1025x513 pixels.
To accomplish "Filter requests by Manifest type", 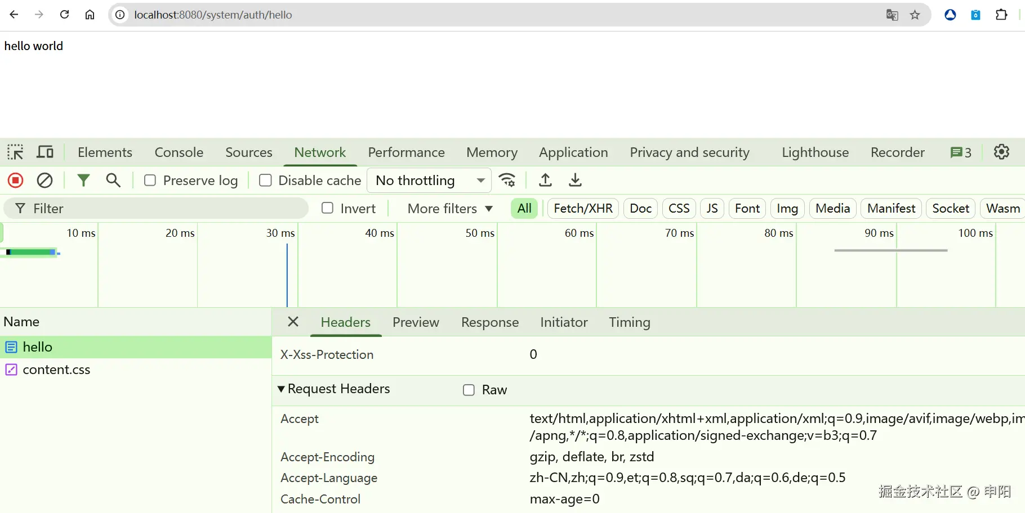I will [892, 209].
